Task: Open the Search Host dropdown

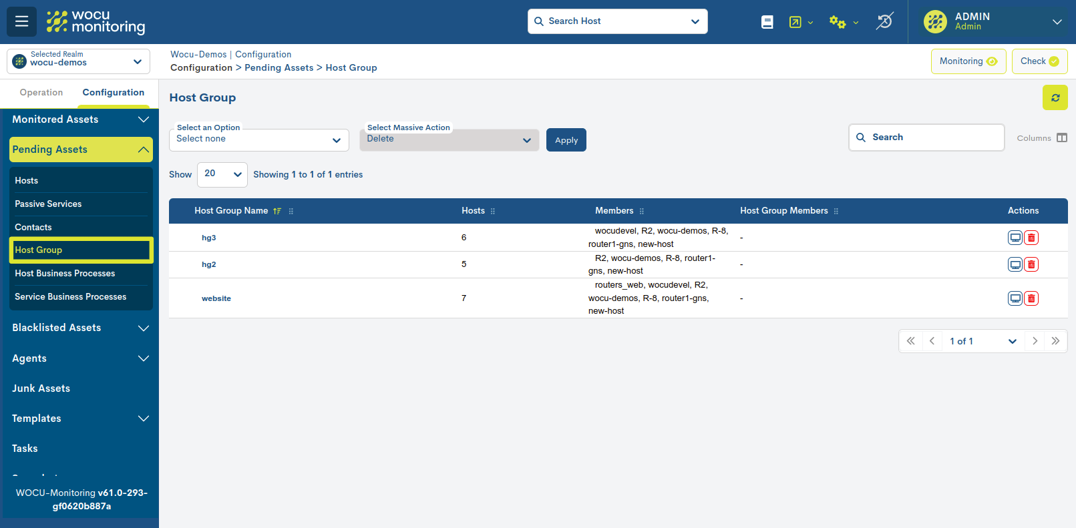Action: click(617, 21)
